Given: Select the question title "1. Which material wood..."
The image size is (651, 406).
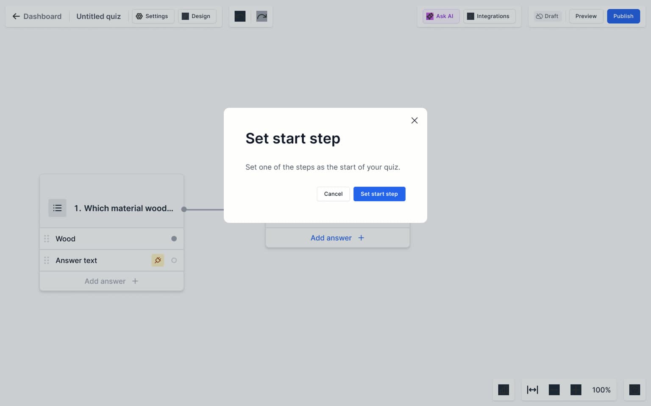Looking at the screenshot, I should tap(124, 208).
